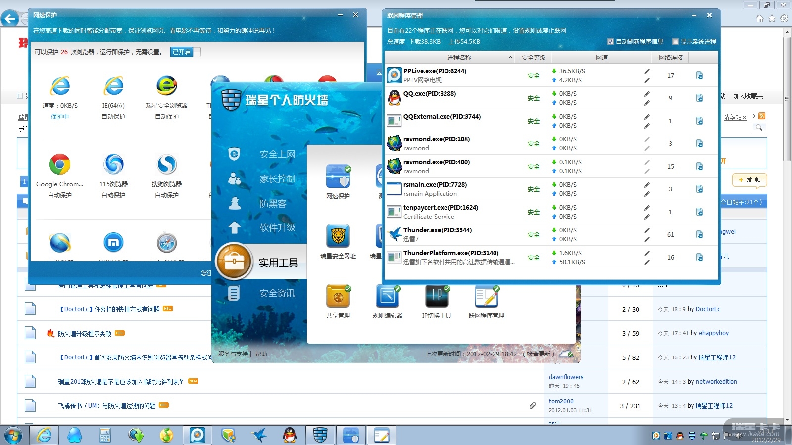Open details icon for rsmain.exe row
Viewport: 792px width, 445px height.
tap(700, 189)
